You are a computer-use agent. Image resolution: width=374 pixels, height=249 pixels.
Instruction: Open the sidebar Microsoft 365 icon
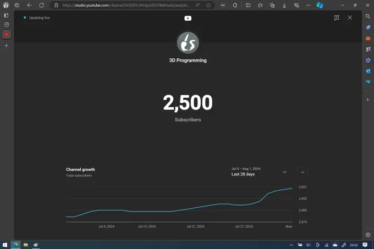(368, 60)
